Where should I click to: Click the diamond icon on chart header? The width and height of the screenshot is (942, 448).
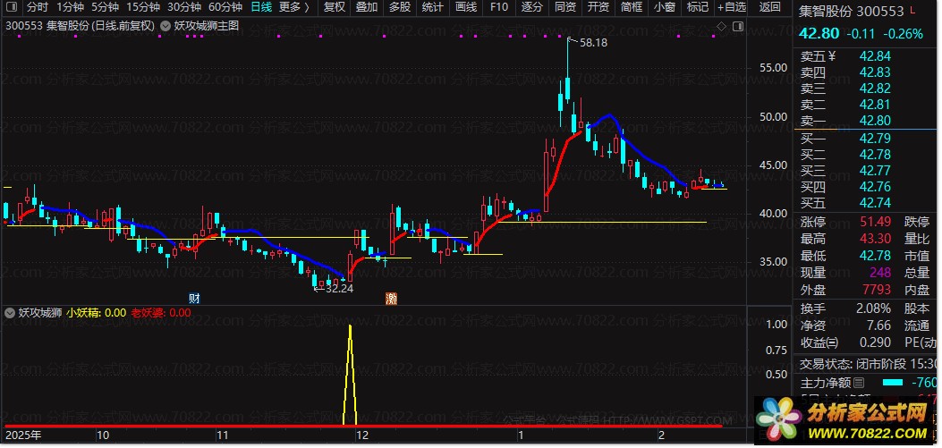(x=722, y=26)
